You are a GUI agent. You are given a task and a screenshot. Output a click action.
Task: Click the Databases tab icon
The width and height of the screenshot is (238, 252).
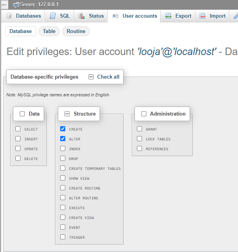coord(9,16)
